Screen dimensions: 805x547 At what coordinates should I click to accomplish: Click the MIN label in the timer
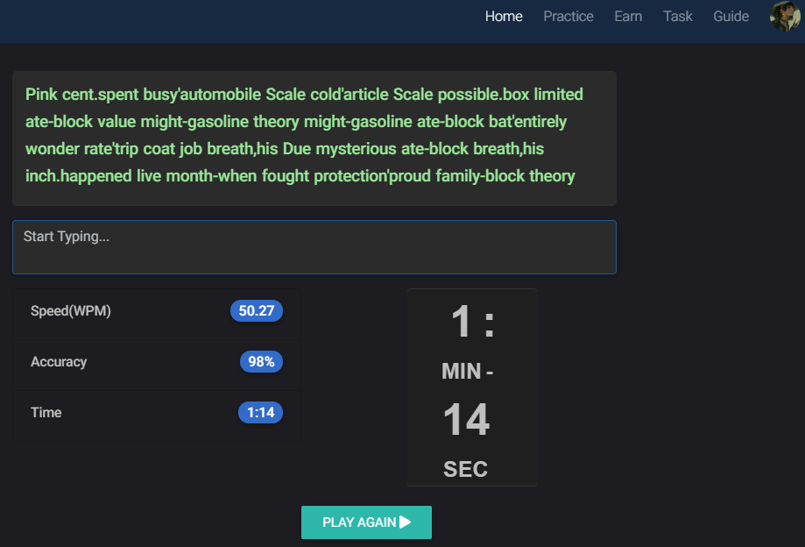click(x=462, y=372)
